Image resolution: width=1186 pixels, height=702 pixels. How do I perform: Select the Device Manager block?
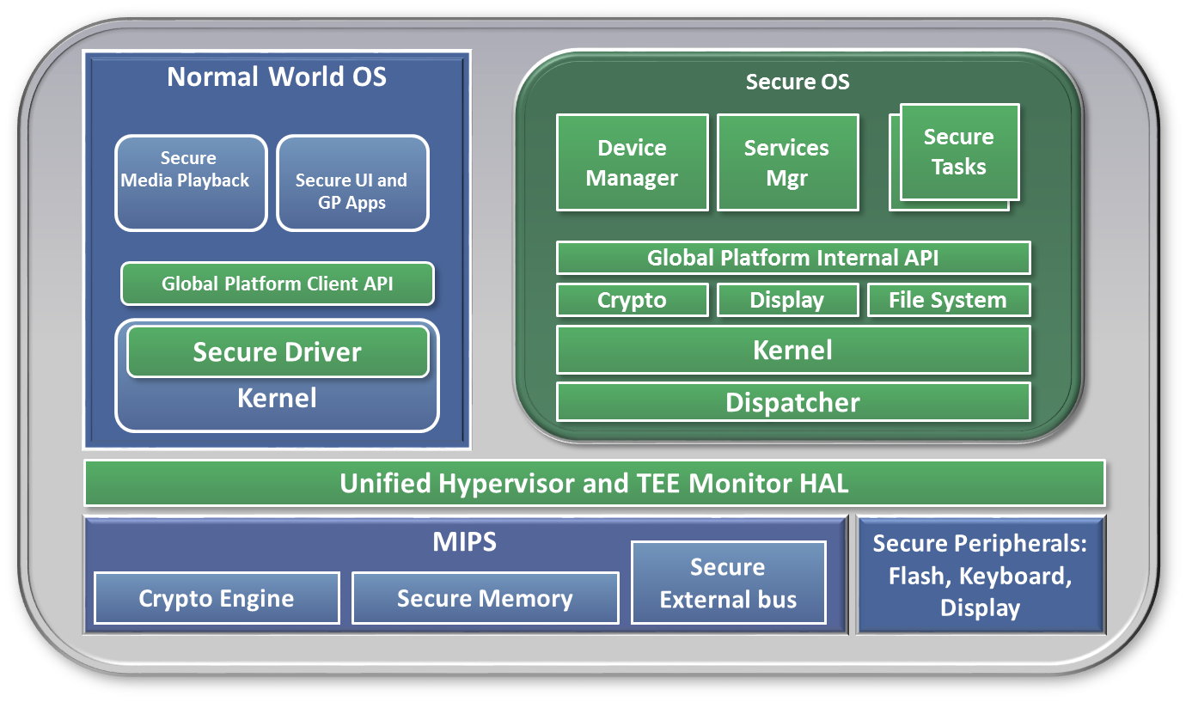tap(633, 162)
